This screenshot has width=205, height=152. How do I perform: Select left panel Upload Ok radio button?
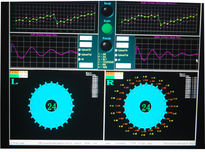tap(79, 50)
